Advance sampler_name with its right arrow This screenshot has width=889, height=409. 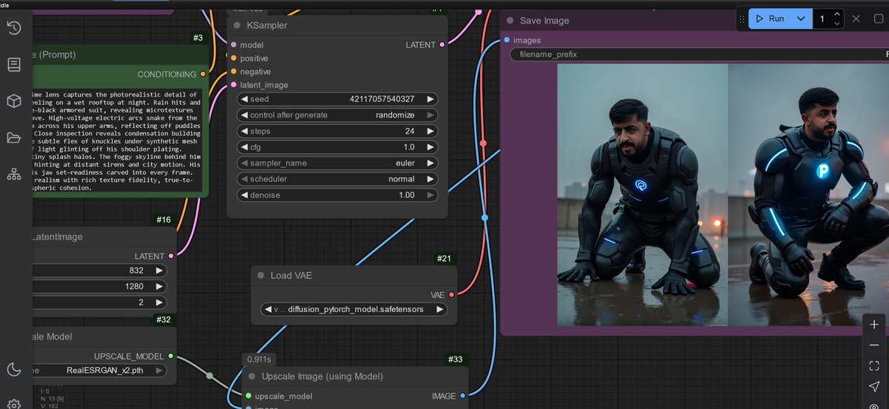[430, 163]
